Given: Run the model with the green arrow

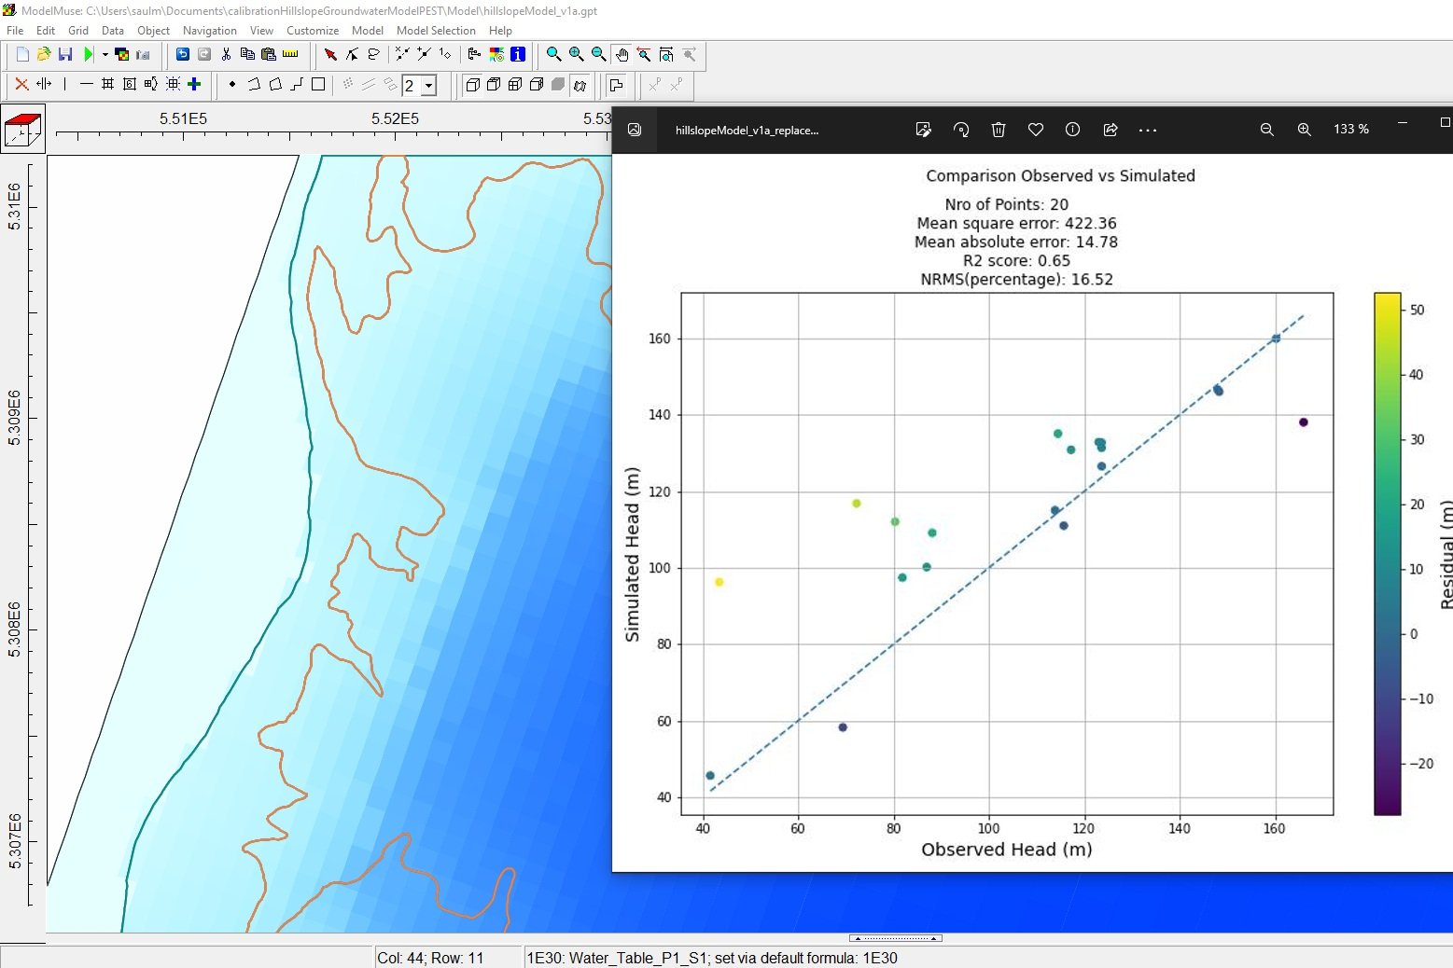Looking at the screenshot, I should pos(89,53).
